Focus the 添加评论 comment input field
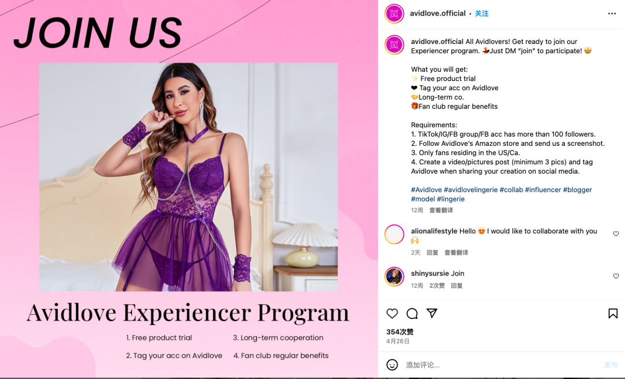Viewport: 625px width, 379px height. pyautogui.click(x=502, y=365)
